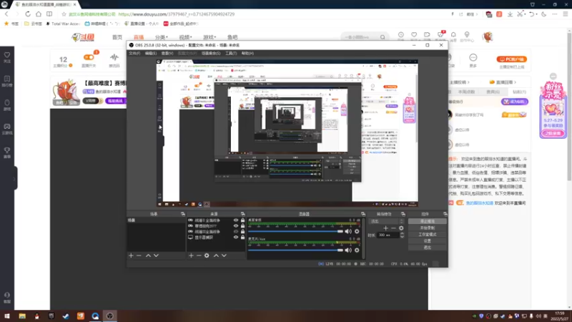Reload the page in browser toolbar

pyautogui.click(x=28, y=14)
